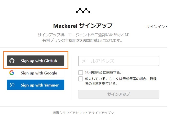
Task: Click the 成人している、もしくは未成年者 label text
Action: pyautogui.click(x=121, y=81)
